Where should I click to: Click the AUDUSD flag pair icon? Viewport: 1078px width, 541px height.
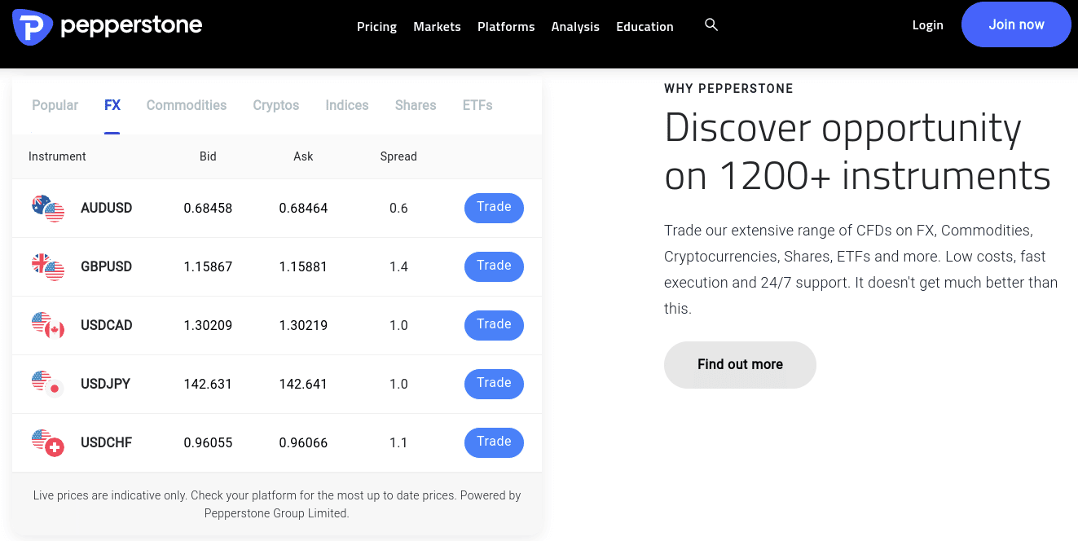click(48, 209)
